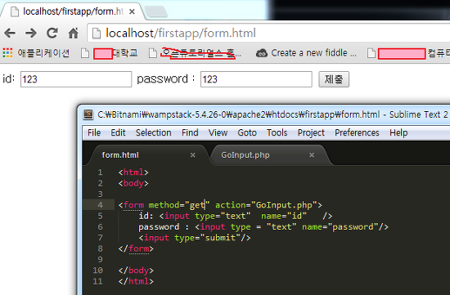
Task: Open the crossed-out tutorials bookmark
Action: coord(196,53)
